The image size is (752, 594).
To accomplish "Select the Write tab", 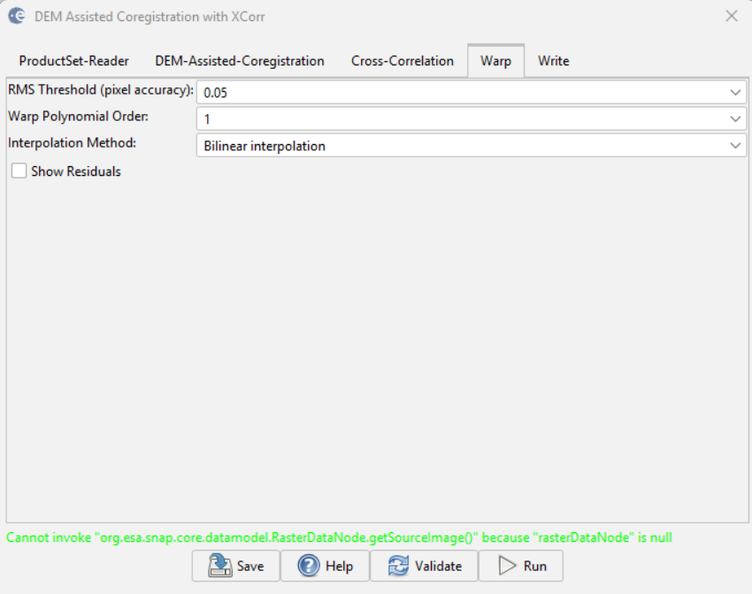I will 553,61.
